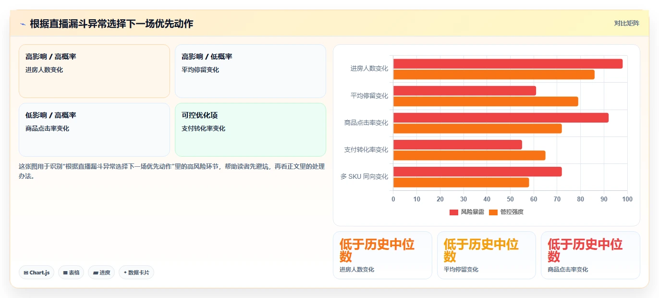Open the red 低于历史中位数 card for 商品点击率变化
The height and width of the screenshot is (298, 659).
tap(590, 255)
